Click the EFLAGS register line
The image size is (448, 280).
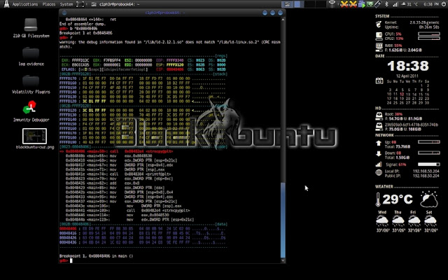click(104, 69)
